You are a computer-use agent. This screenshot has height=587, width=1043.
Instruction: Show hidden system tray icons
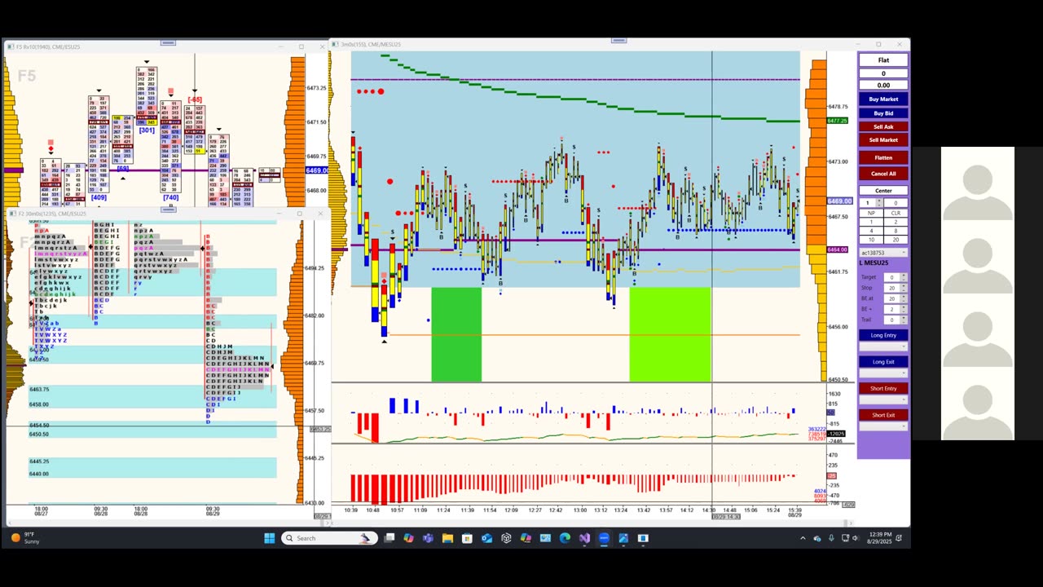[x=803, y=538]
